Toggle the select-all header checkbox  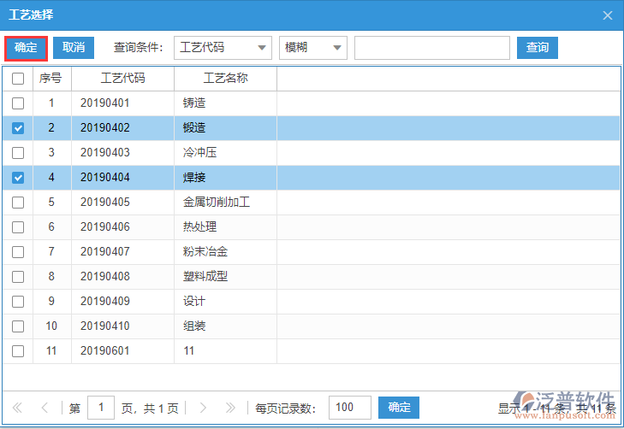click(x=18, y=79)
